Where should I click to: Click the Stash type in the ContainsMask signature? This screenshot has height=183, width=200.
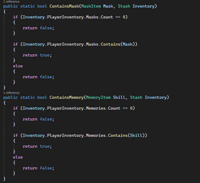[124, 6]
